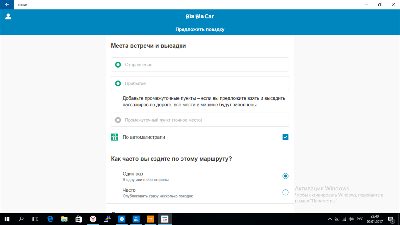Open Yandex browser from the taskbar
400x225 pixels.
(93, 219)
